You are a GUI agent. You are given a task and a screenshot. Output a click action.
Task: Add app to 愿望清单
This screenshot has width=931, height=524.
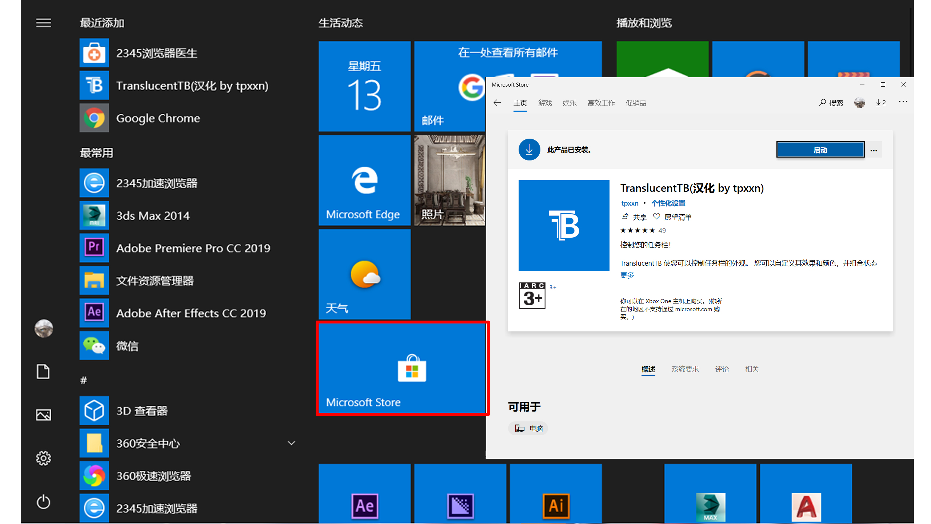click(672, 217)
